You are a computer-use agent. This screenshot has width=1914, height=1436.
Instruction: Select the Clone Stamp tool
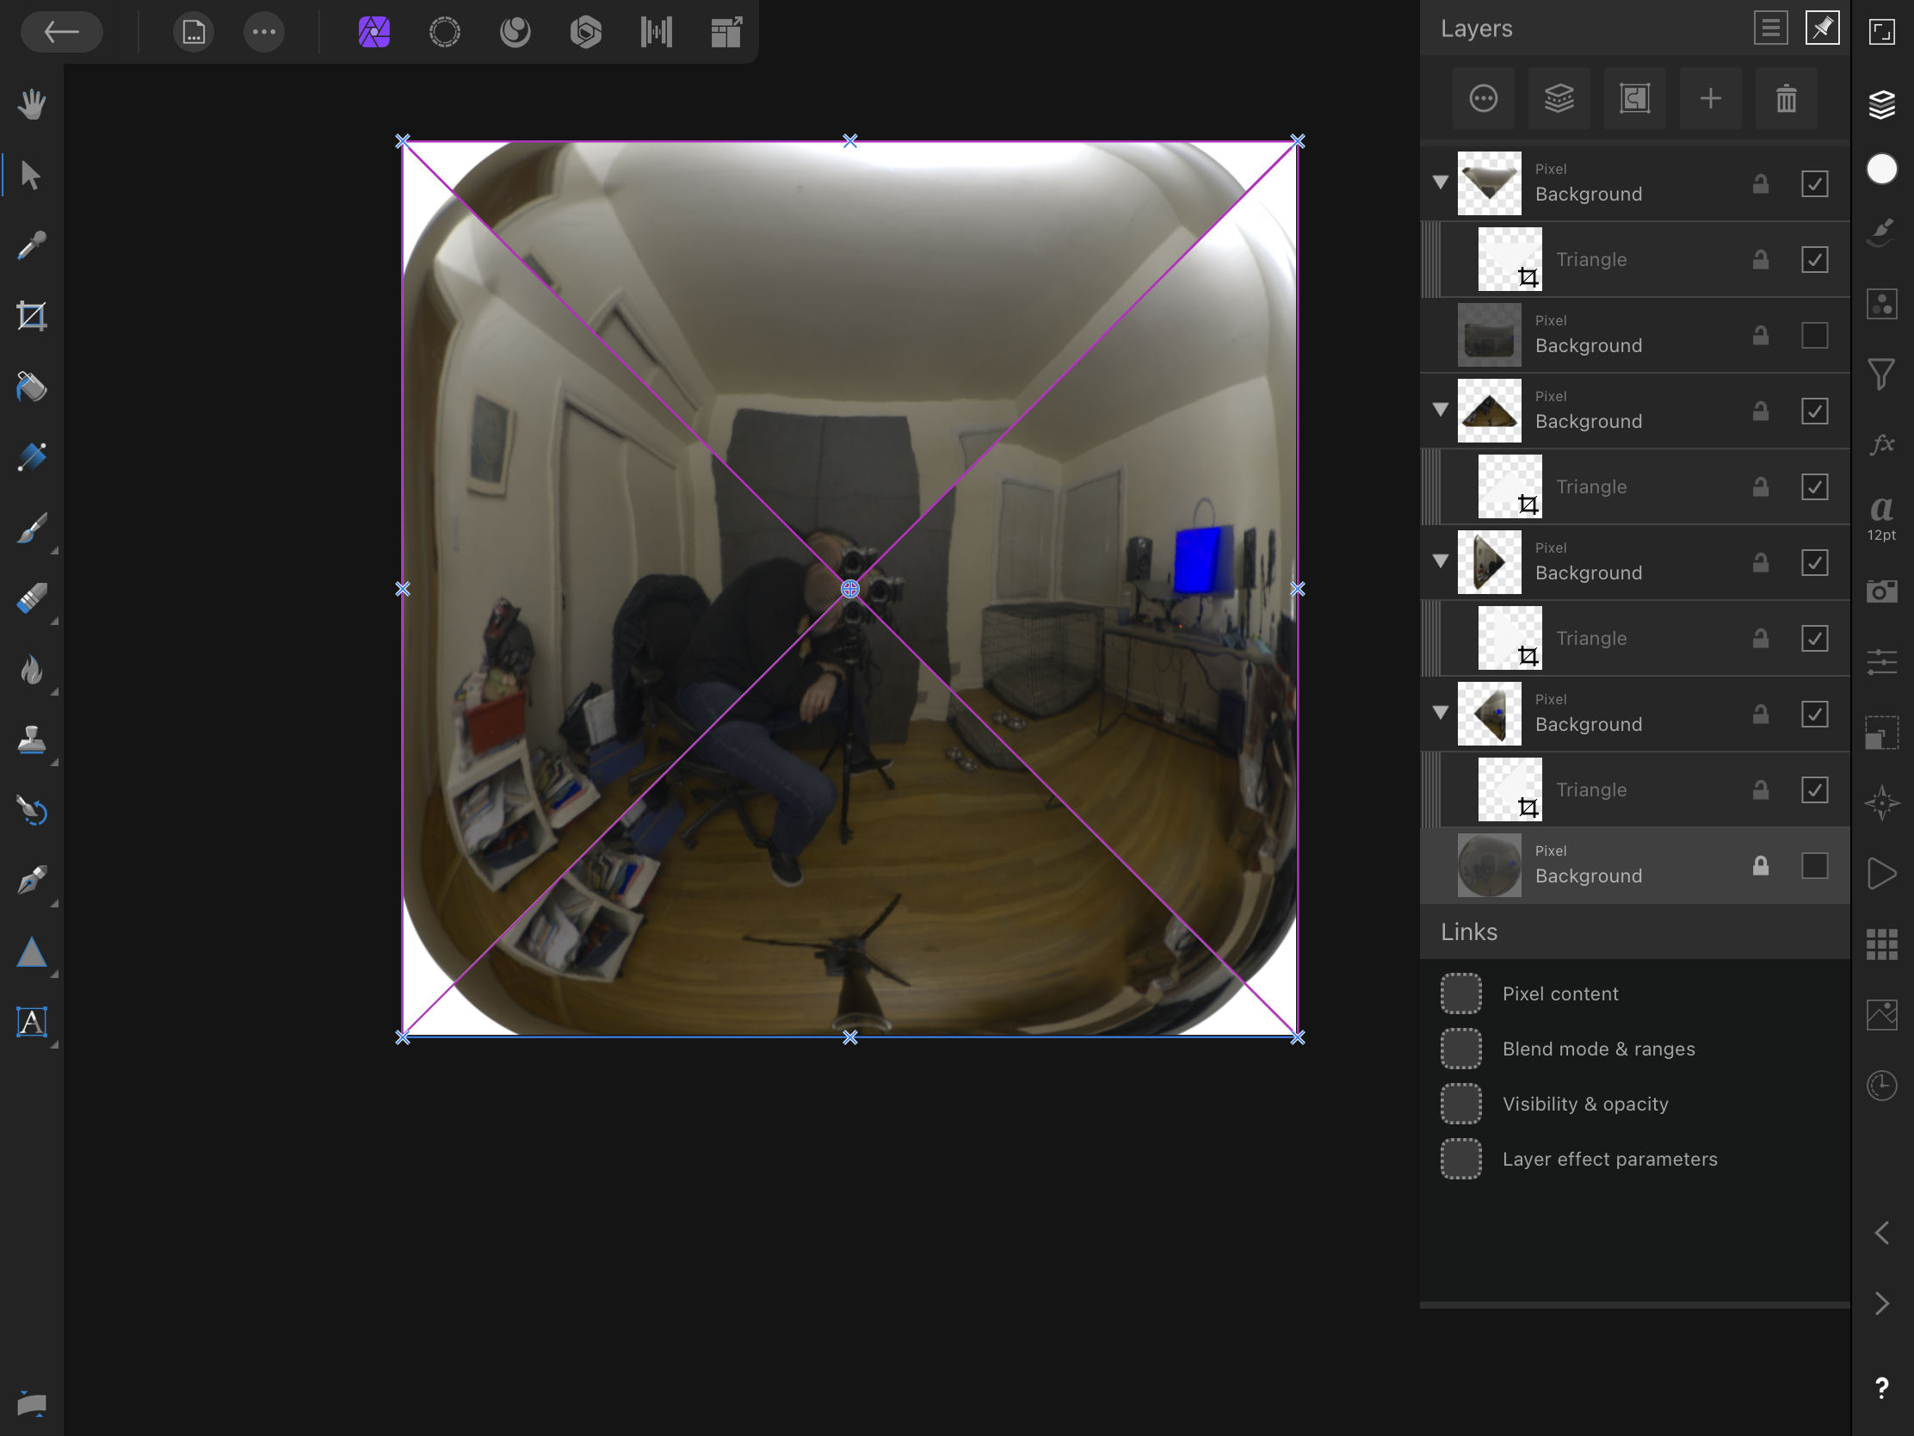pos(31,740)
